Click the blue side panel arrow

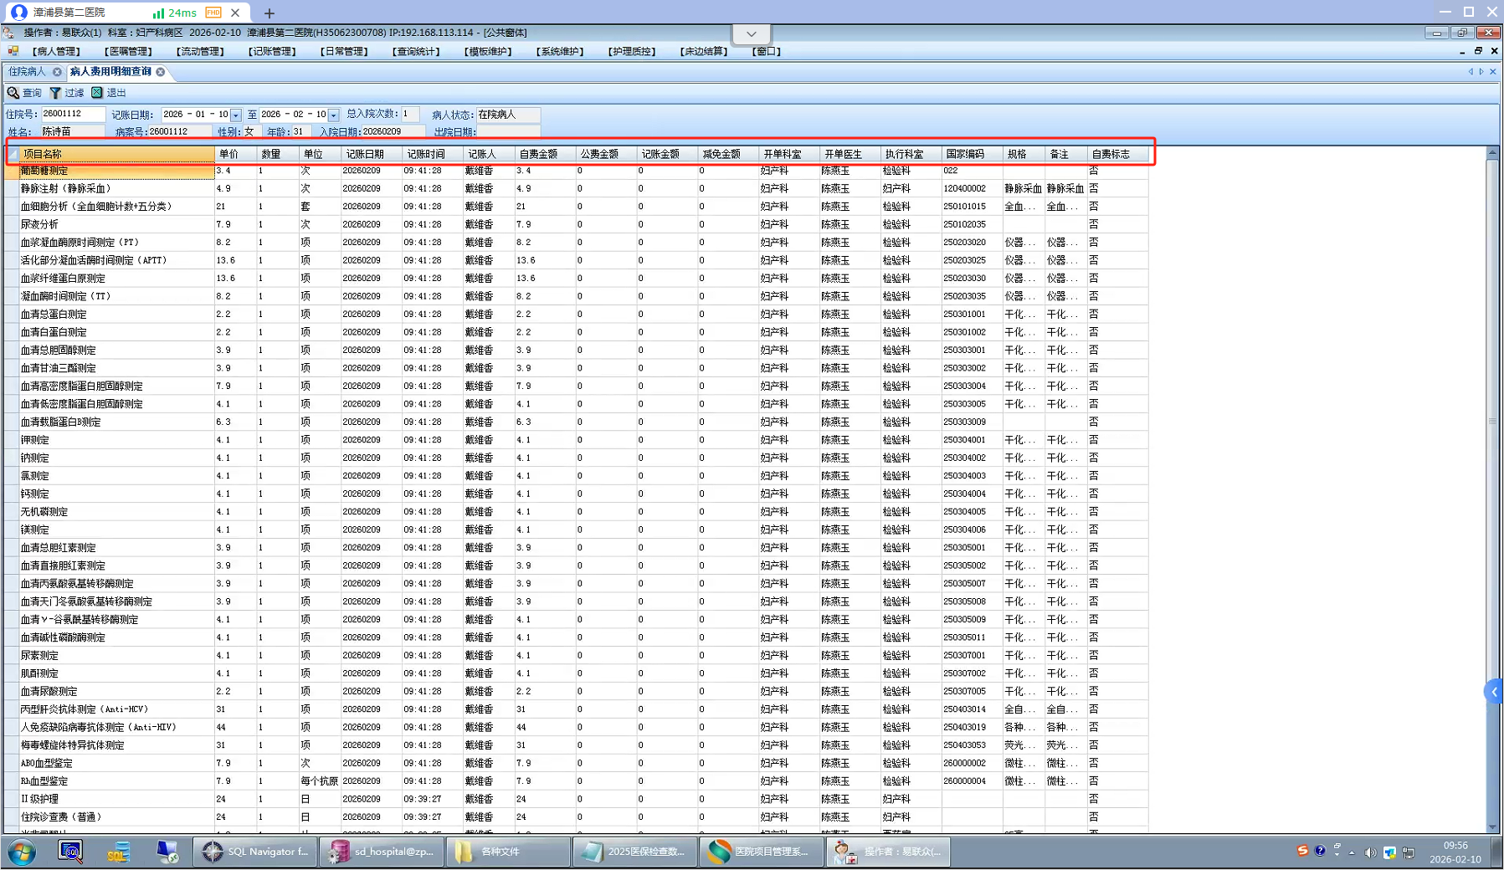coord(1493,692)
